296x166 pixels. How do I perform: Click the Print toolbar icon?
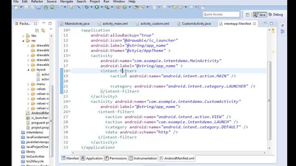pos(38,7)
